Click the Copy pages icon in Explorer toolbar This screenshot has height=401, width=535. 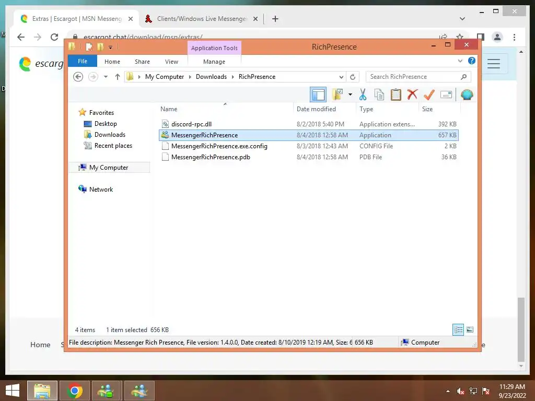(379, 95)
